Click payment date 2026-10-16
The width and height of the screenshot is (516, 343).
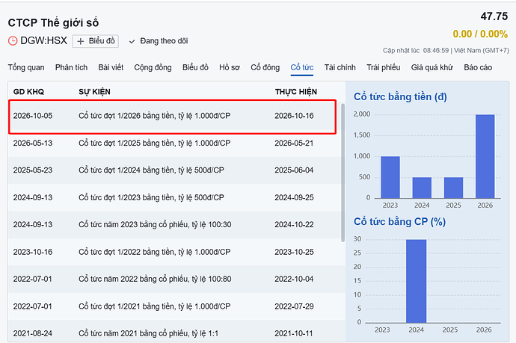pos(294,116)
